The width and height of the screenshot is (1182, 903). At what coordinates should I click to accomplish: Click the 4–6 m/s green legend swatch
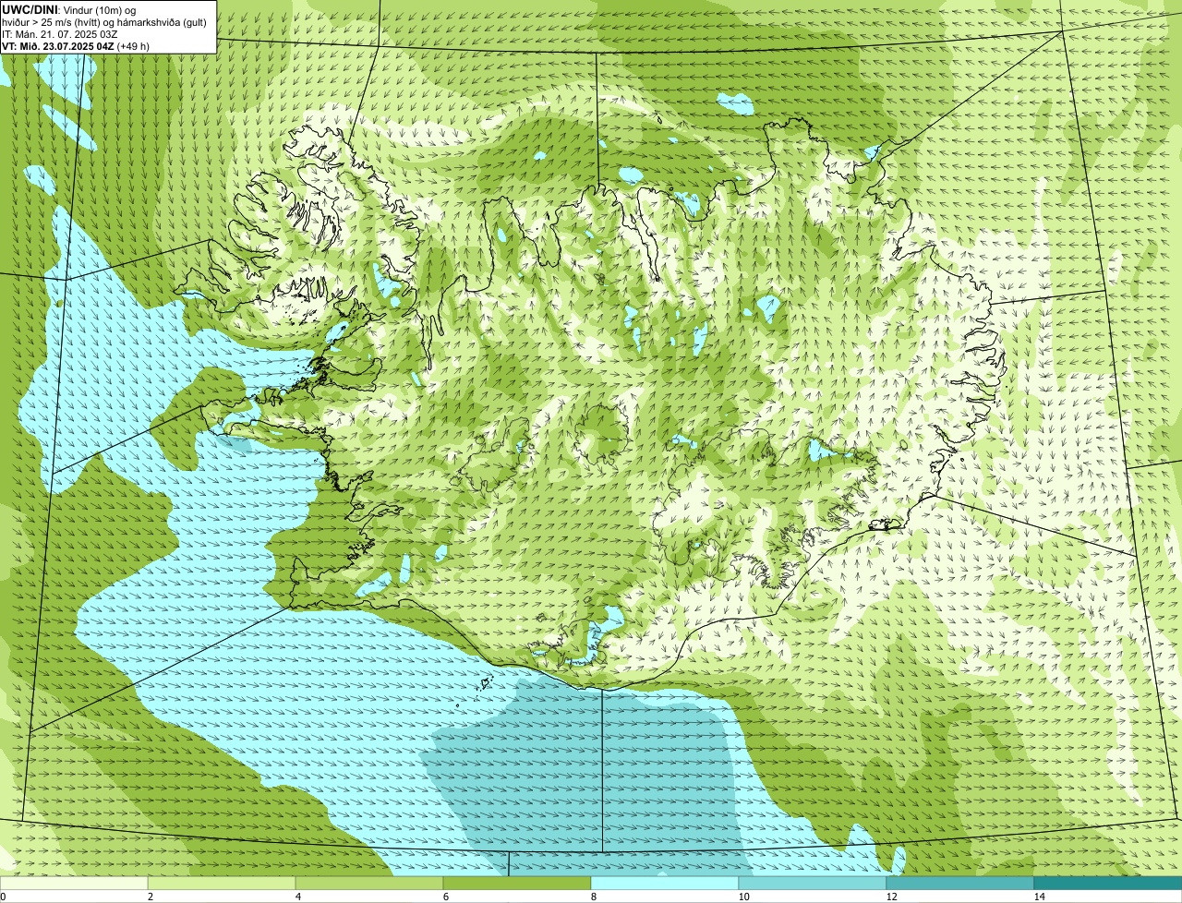point(369,883)
